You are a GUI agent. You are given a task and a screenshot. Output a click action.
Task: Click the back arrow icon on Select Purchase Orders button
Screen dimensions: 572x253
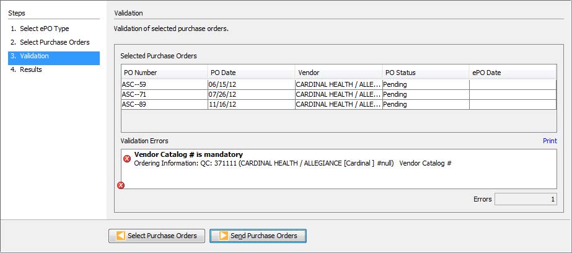(121, 236)
